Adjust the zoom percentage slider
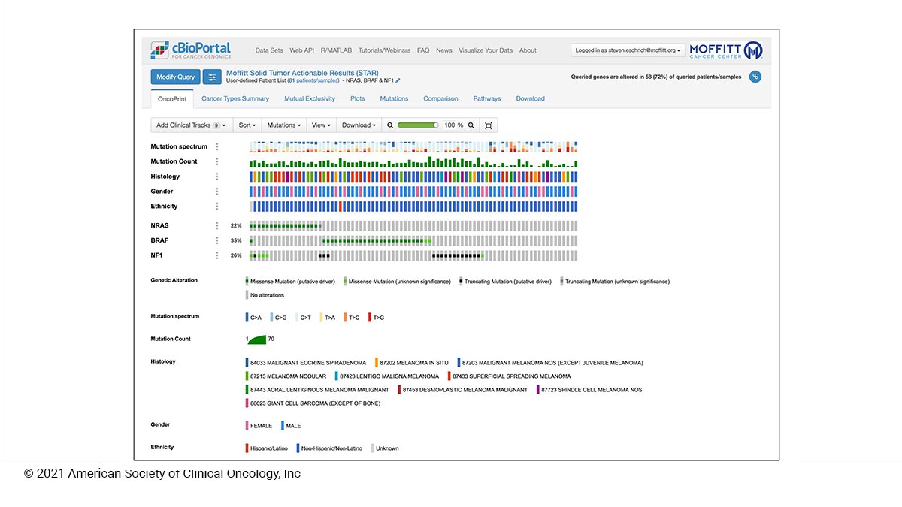This screenshot has width=902, height=507. pyautogui.click(x=417, y=125)
